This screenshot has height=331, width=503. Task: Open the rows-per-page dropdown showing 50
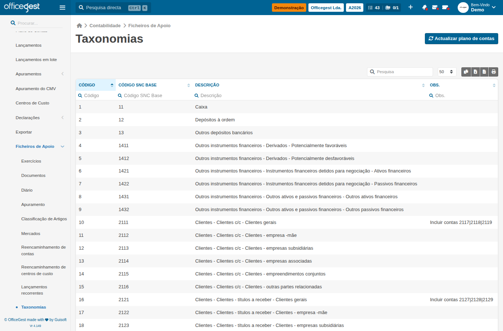pyautogui.click(x=447, y=72)
